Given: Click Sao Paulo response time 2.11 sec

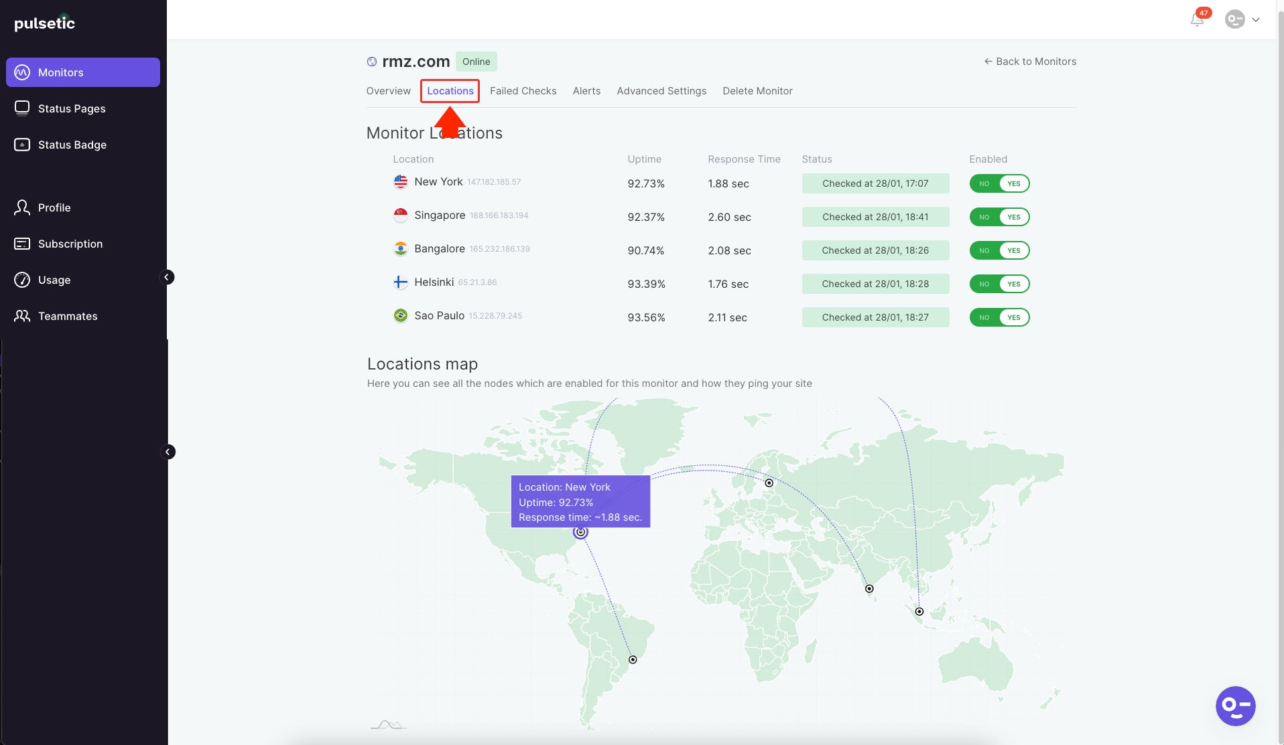Looking at the screenshot, I should [727, 317].
